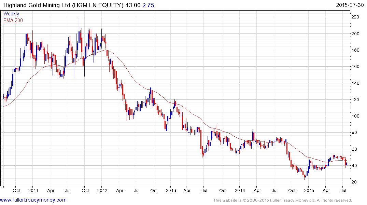Open the www.fullertreacymoney.com link

[33, 200]
